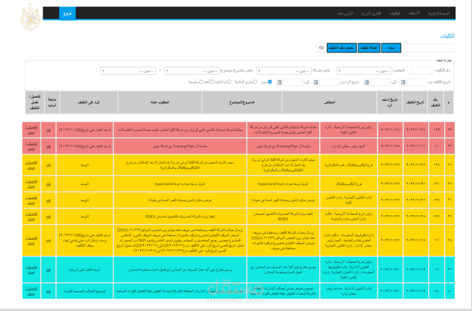The width and height of the screenshot is (472, 311).
Task: Open تعديل link in base band row
Action: 32,187
